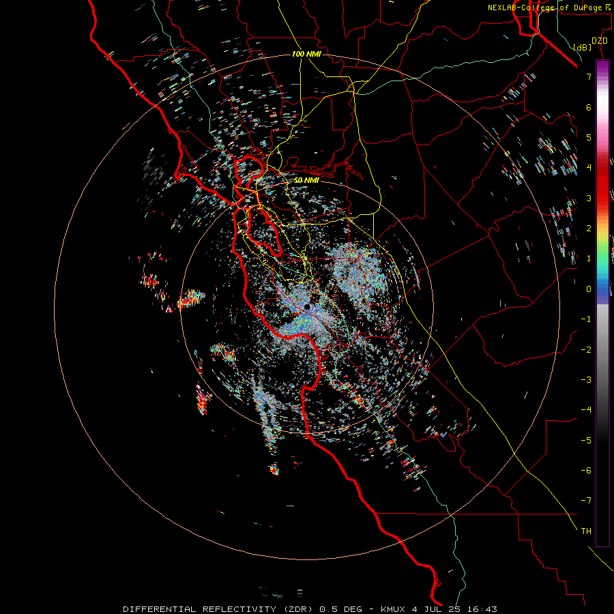Click the "5" value on the color scale
This screenshot has width=614, height=614.
(589, 137)
